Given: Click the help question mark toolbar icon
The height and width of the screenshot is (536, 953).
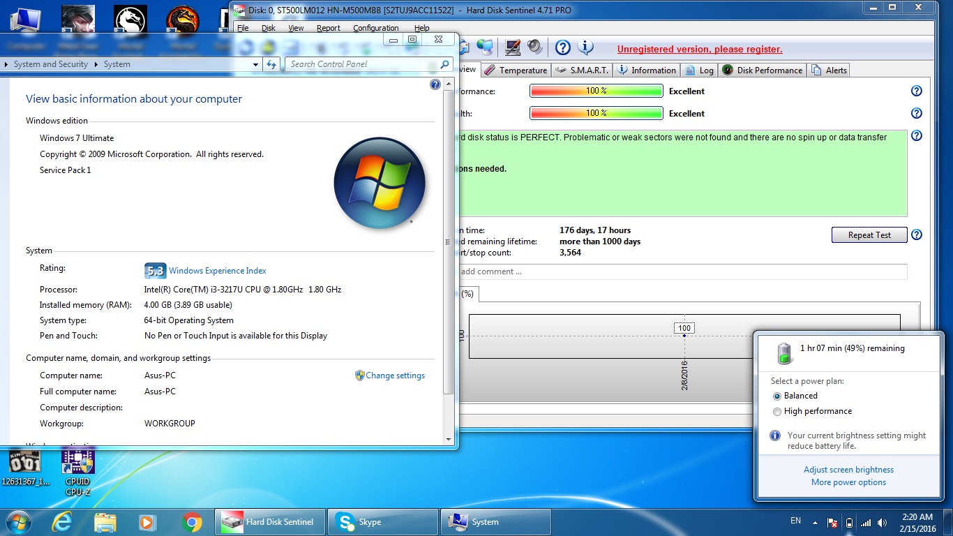Looking at the screenshot, I should click(x=563, y=47).
